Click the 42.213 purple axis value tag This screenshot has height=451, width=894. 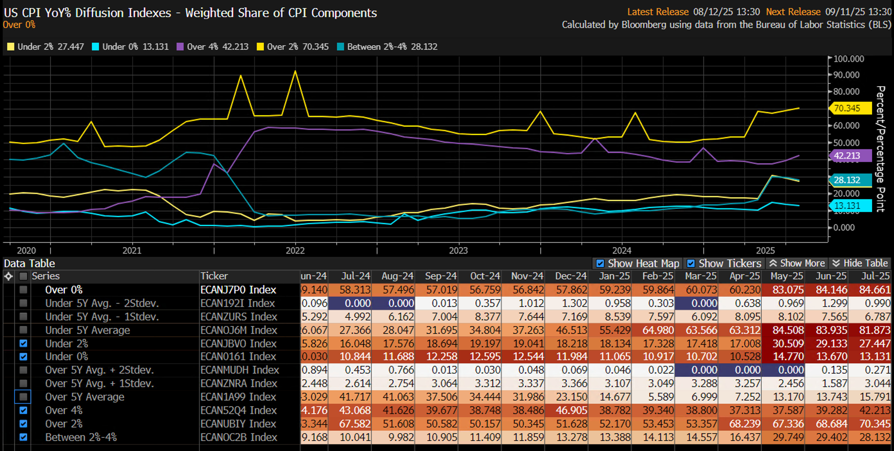pyautogui.click(x=850, y=156)
